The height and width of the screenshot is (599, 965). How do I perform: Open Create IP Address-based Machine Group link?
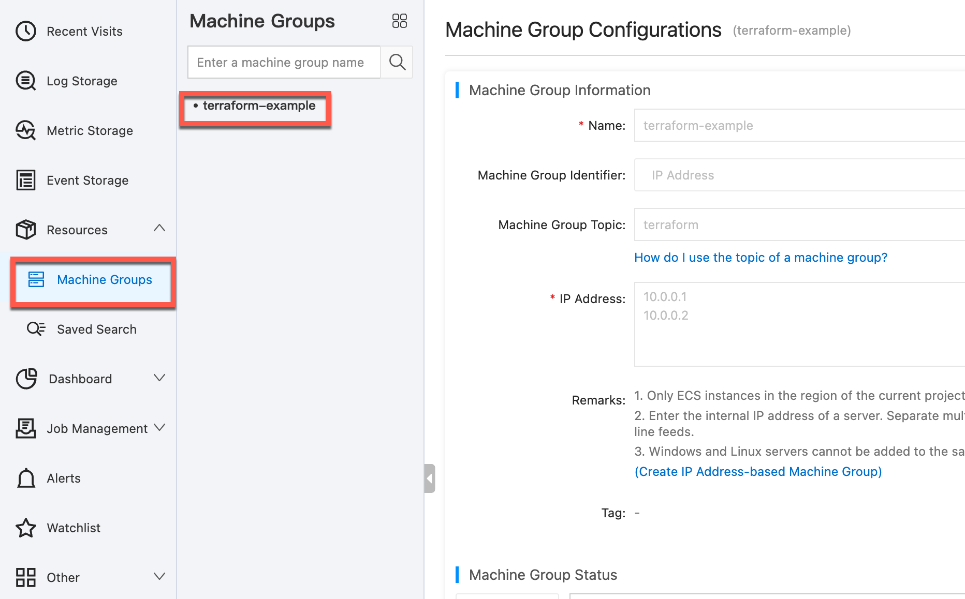758,472
